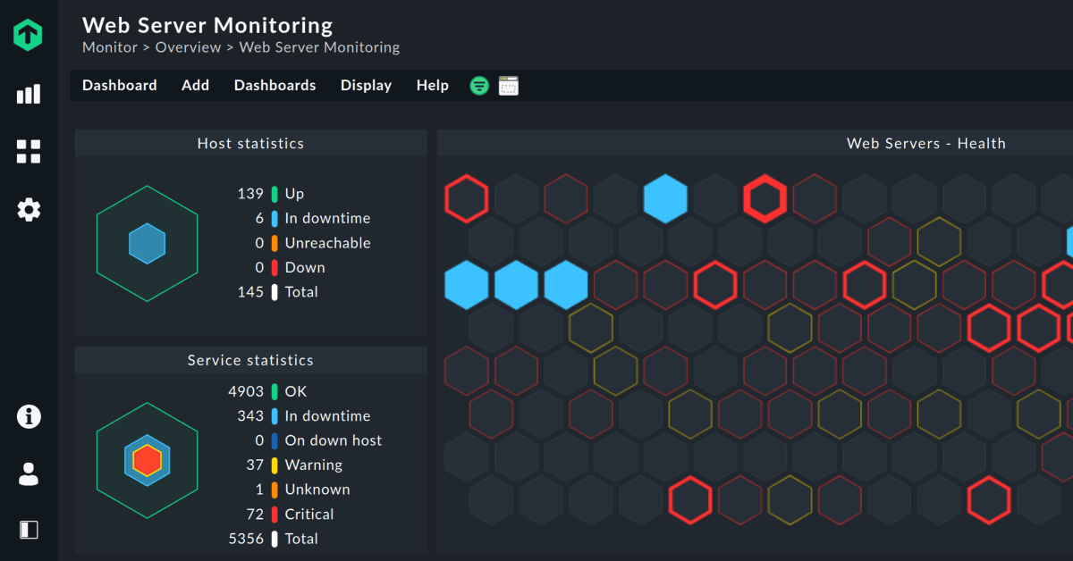Select the first solid blue hexagon in top row
This screenshot has height=561, width=1073.
[665, 198]
